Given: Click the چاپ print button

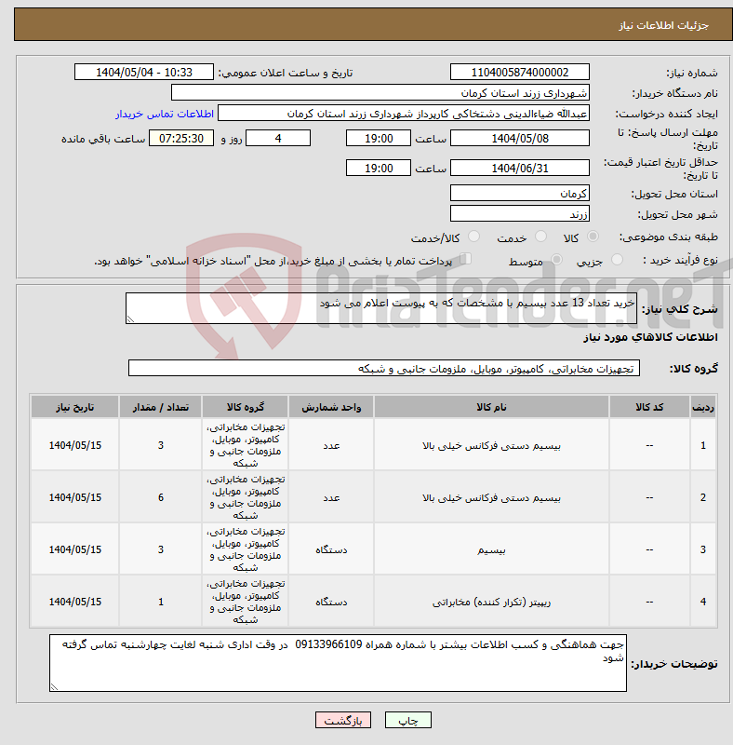Looking at the screenshot, I should pos(408,720).
